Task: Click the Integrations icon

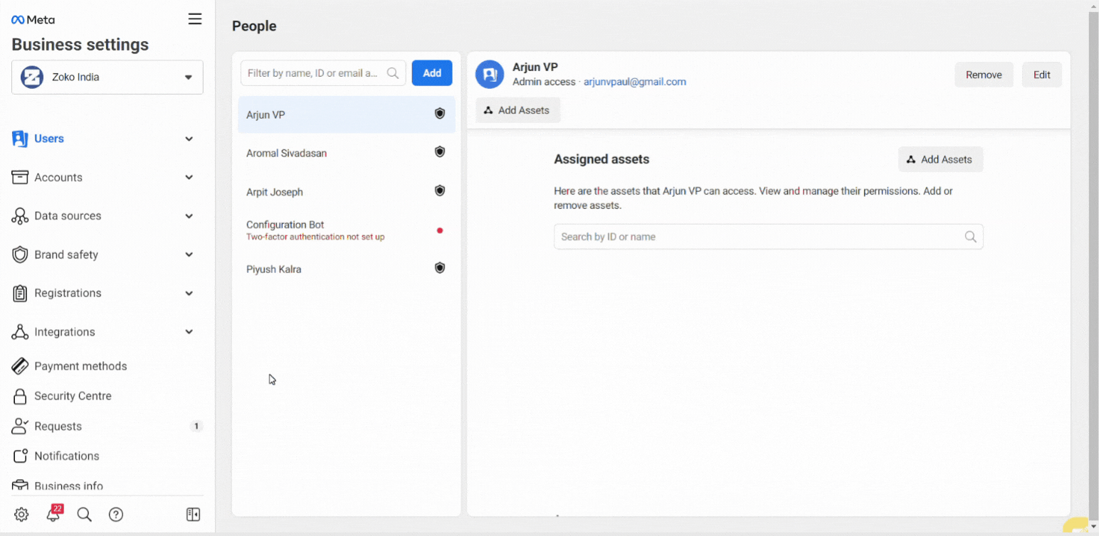Action: tap(20, 331)
